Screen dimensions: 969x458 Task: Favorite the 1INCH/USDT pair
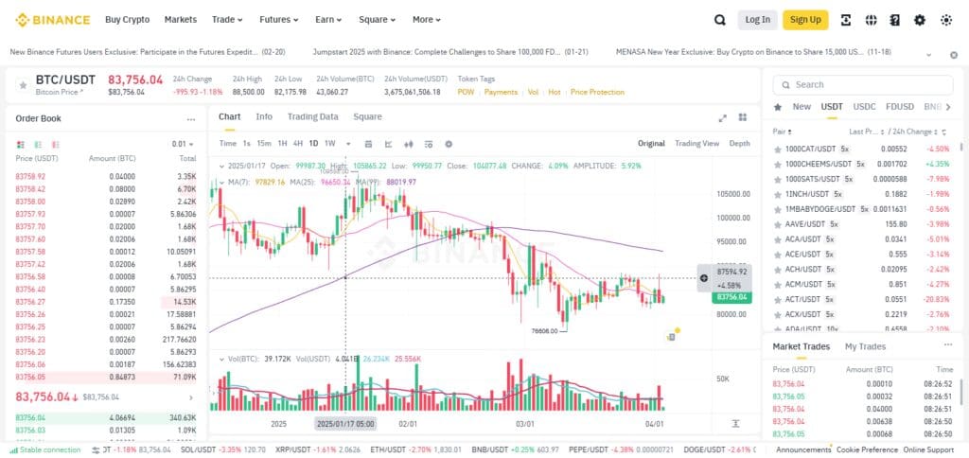click(x=778, y=194)
